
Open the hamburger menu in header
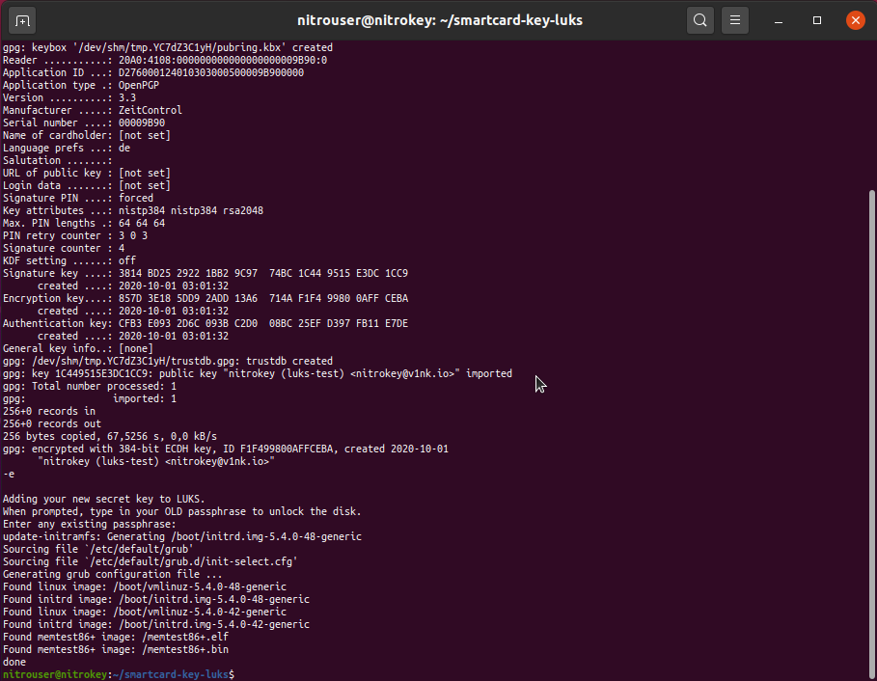(735, 19)
